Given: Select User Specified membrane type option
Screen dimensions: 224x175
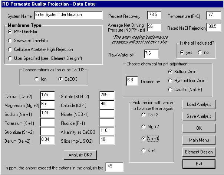Looking at the screenshot, I should [x=10, y=58].
